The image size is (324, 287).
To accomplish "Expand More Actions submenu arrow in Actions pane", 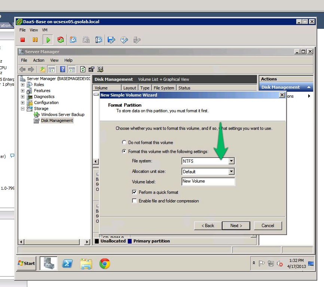I will tap(309, 96).
